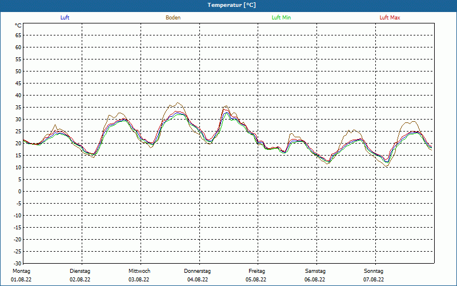Image resolution: width=457 pixels, height=286 pixels.
Task: Click the y-axis value '40'
Action: 18,95
